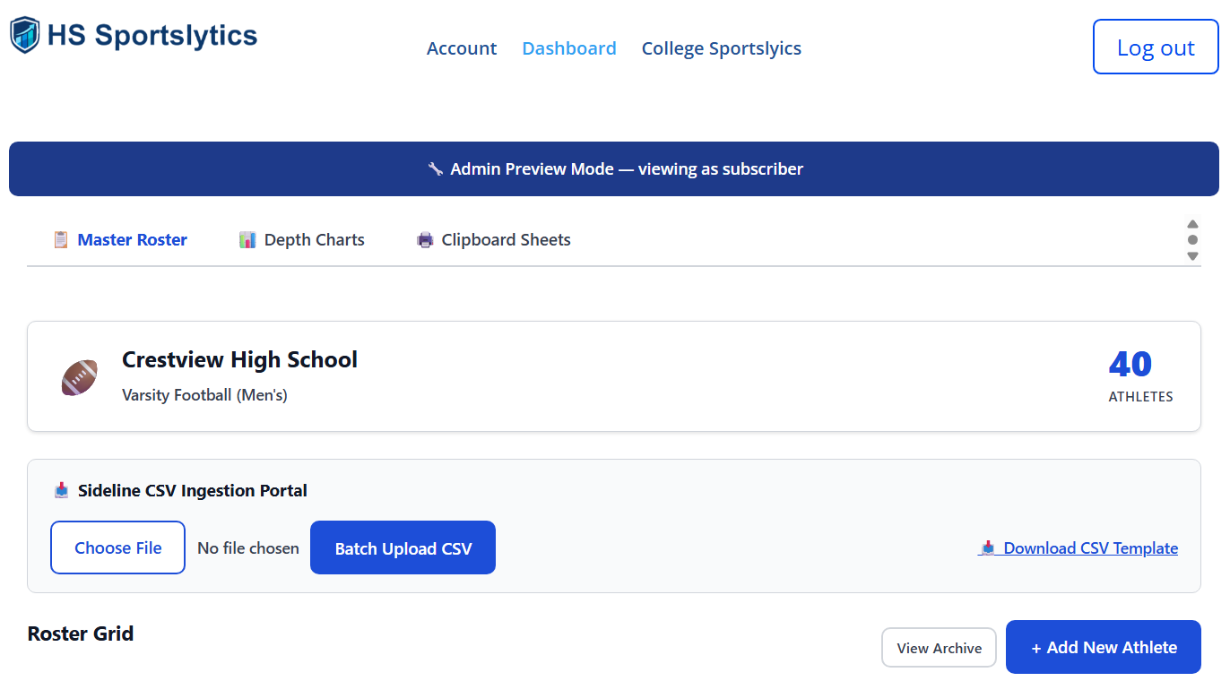Click the 40 athletes count
Screen dimensions: 1230x681
coord(1130,364)
